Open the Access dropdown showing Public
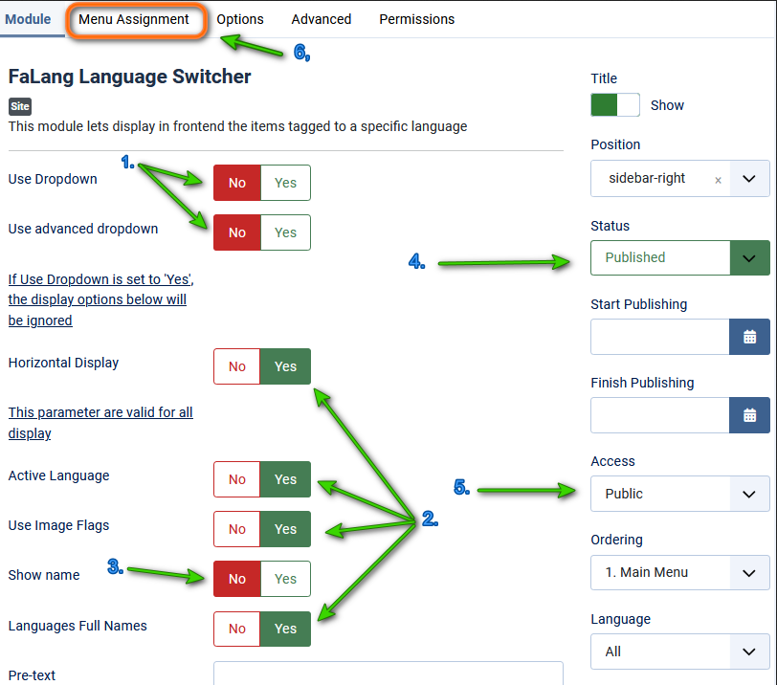Image resolution: width=777 pixels, height=685 pixels. pyautogui.click(x=679, y=494)
